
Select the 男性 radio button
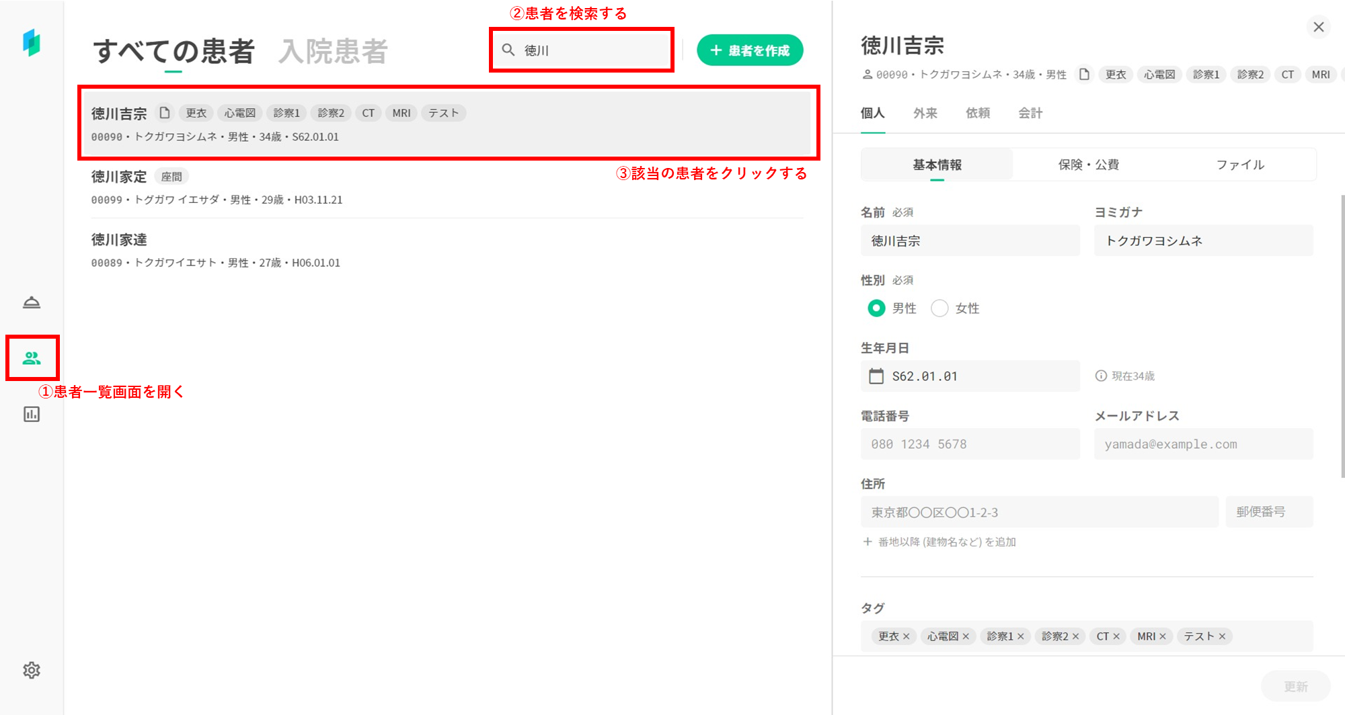click(876, 308)
